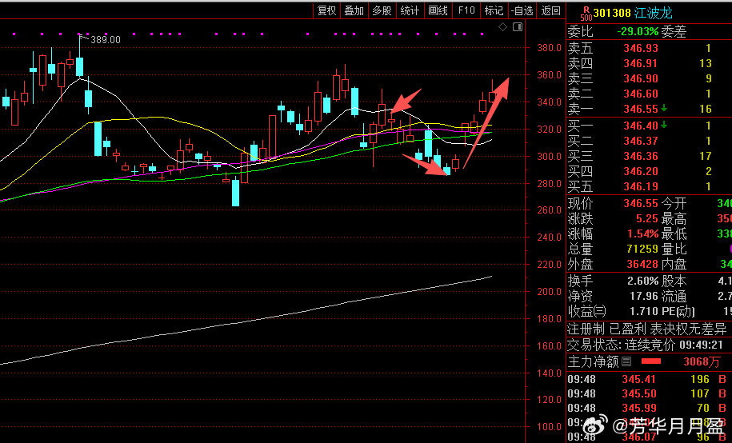Click the 200.0 price axis label

click(x=549, y=292)
